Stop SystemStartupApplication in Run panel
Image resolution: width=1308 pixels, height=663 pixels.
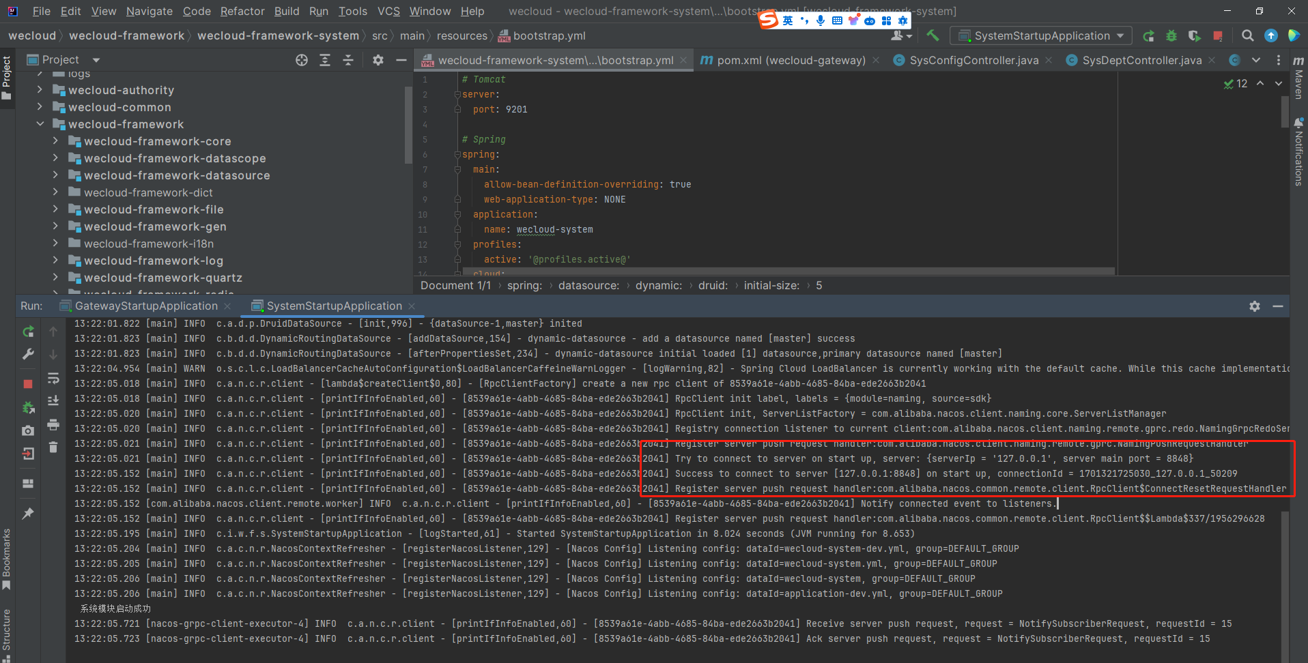tap(28, 384)
